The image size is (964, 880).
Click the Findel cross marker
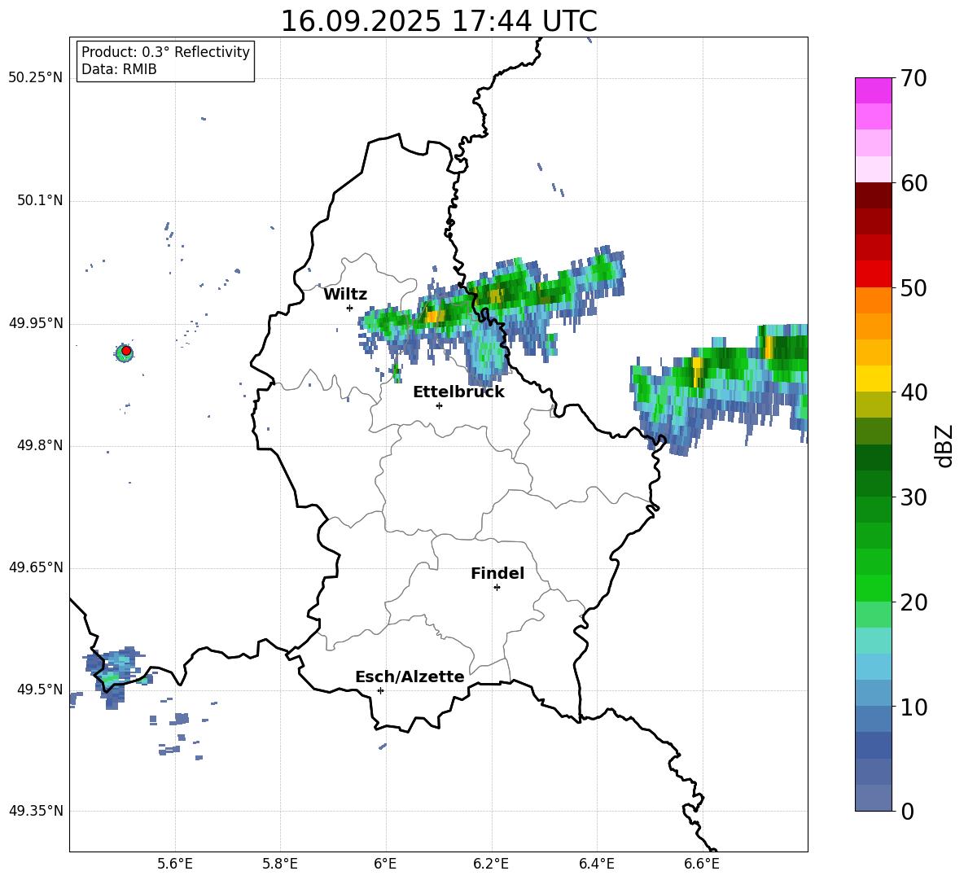click(x=497, y=588)
